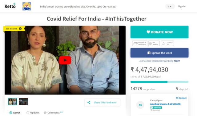The image size is (197, 116).
Task: Open the NGO partner logo beside Ketto
Action: (27, 6)
